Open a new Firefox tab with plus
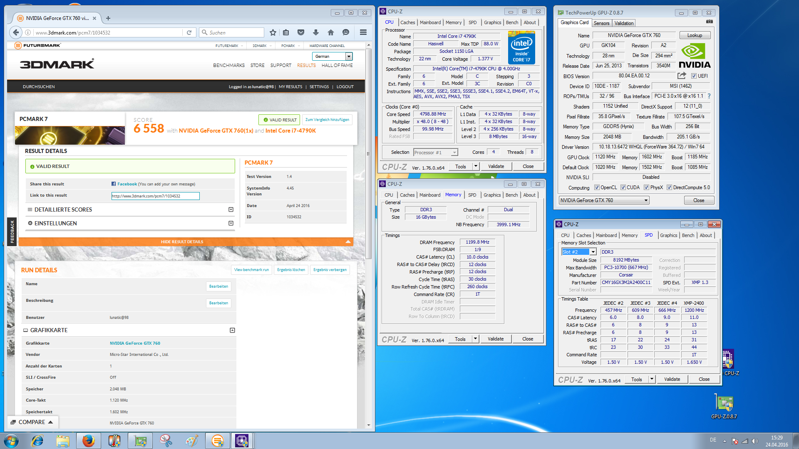 tap(108, 18)
